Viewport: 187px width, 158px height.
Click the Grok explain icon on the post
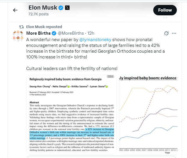166,33
